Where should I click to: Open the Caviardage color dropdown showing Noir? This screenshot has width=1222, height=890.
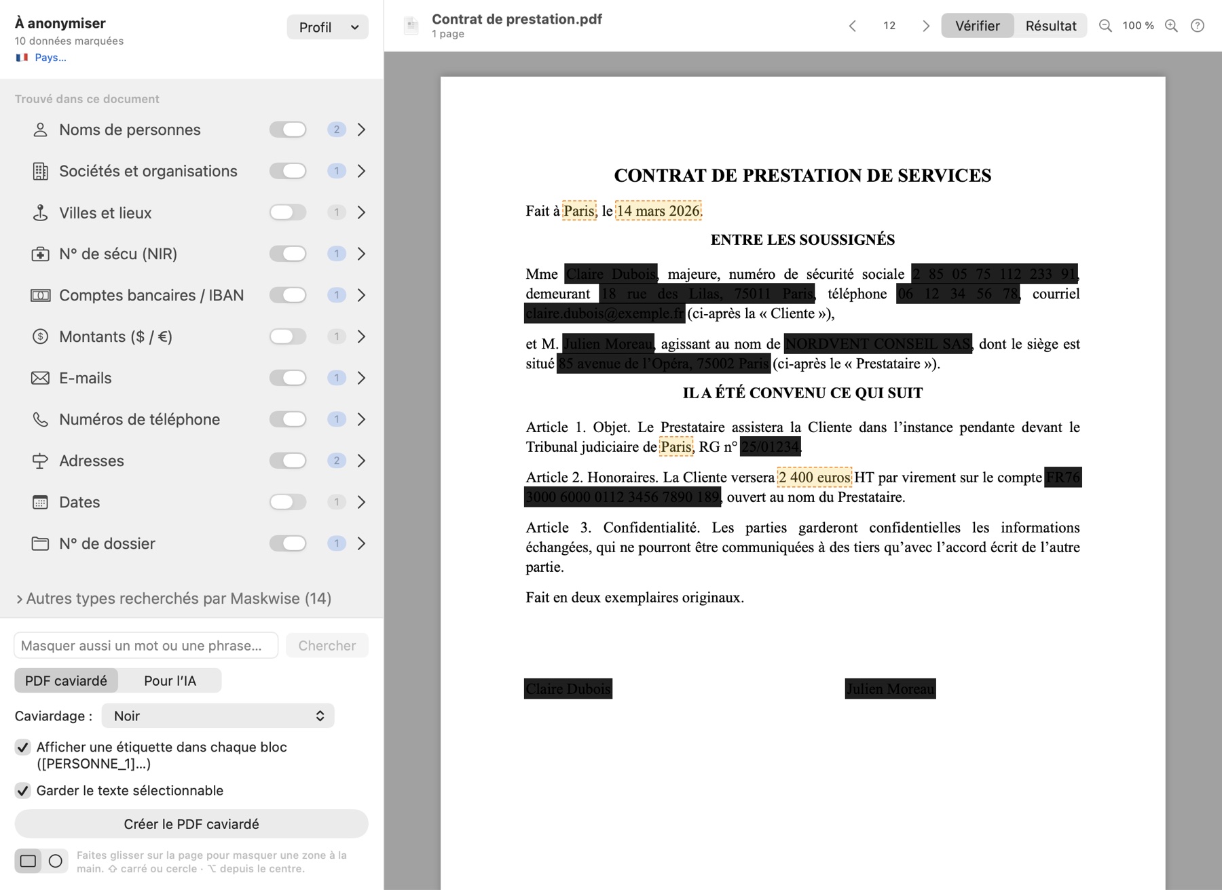pos(218,716)
